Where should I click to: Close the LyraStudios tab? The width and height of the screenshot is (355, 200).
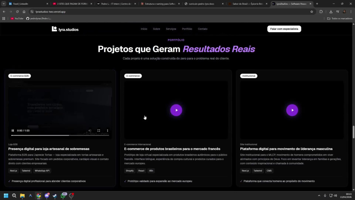pos(310,4)
